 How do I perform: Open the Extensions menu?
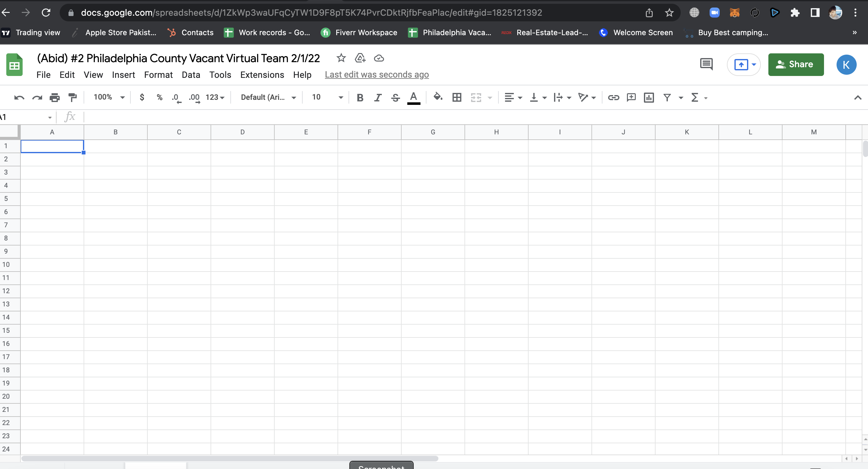pyautogui.click(x=262, y=75)
